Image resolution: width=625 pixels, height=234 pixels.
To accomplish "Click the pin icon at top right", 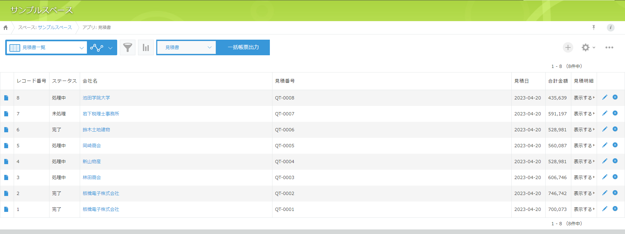I will click(x=593, y=28).
